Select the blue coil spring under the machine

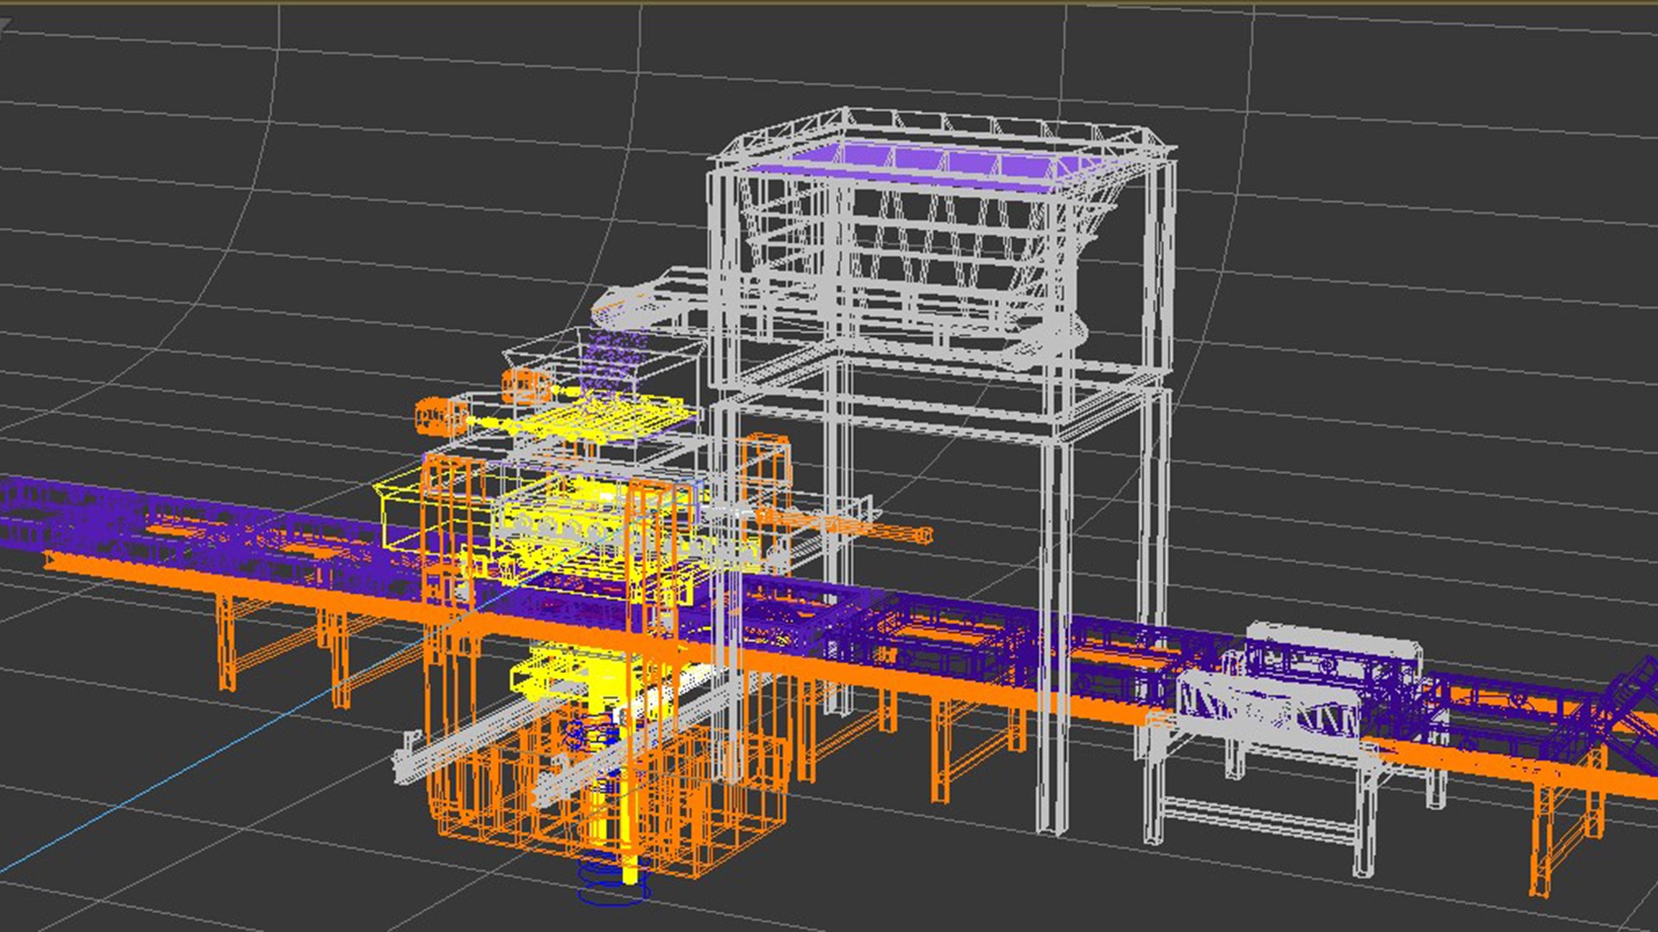click(x=612, y=877)
